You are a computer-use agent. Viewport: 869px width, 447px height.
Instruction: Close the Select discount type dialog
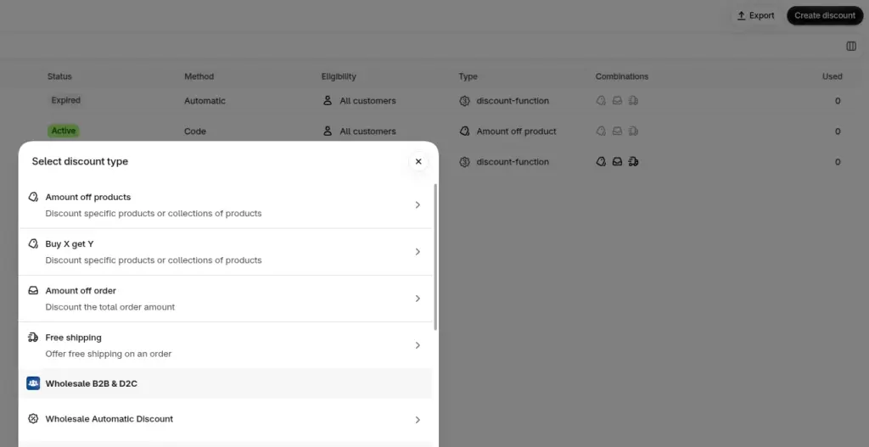tap(418, 161)
